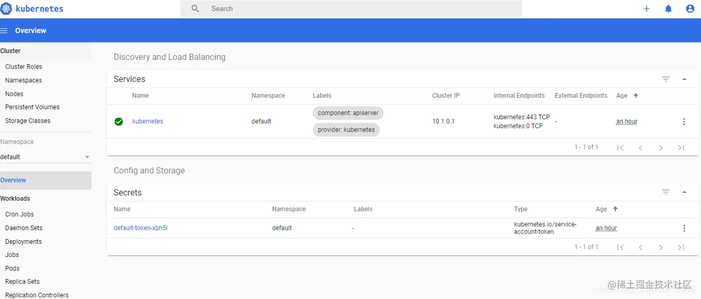Image resolution: width=701 pixels, height=299 pixels.
Task: Open Replica Sets in sidebar
Action: (x=23, y=282)
